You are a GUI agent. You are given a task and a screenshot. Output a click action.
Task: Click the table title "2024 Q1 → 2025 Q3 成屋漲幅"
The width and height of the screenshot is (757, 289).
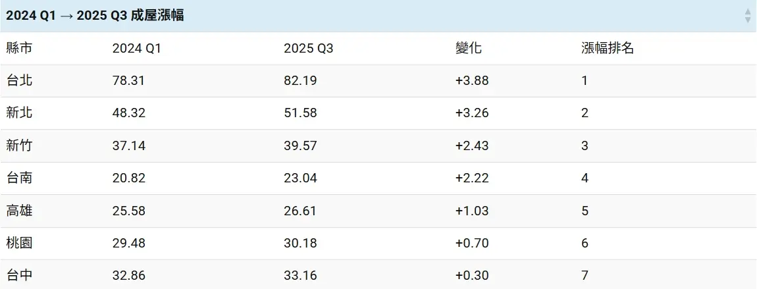pos(95,16)
